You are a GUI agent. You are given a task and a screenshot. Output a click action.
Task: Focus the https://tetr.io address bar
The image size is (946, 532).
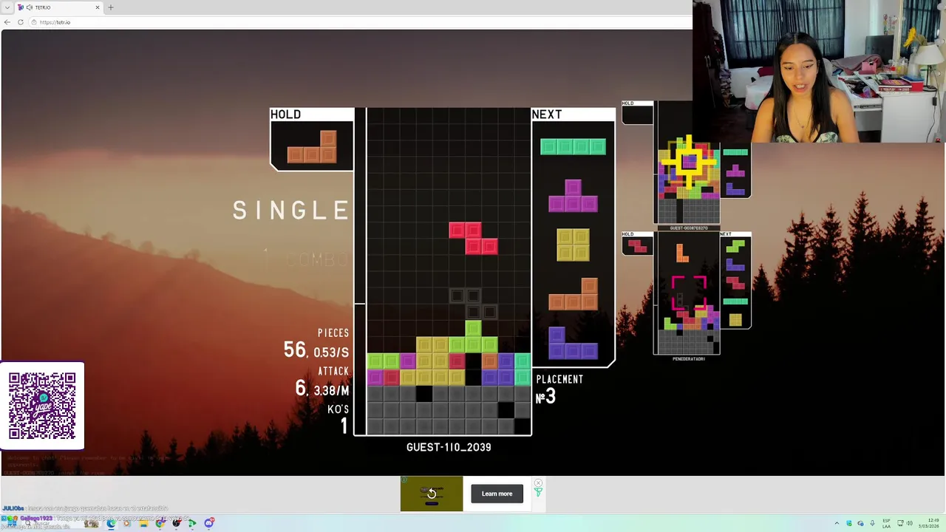point(358,22)
